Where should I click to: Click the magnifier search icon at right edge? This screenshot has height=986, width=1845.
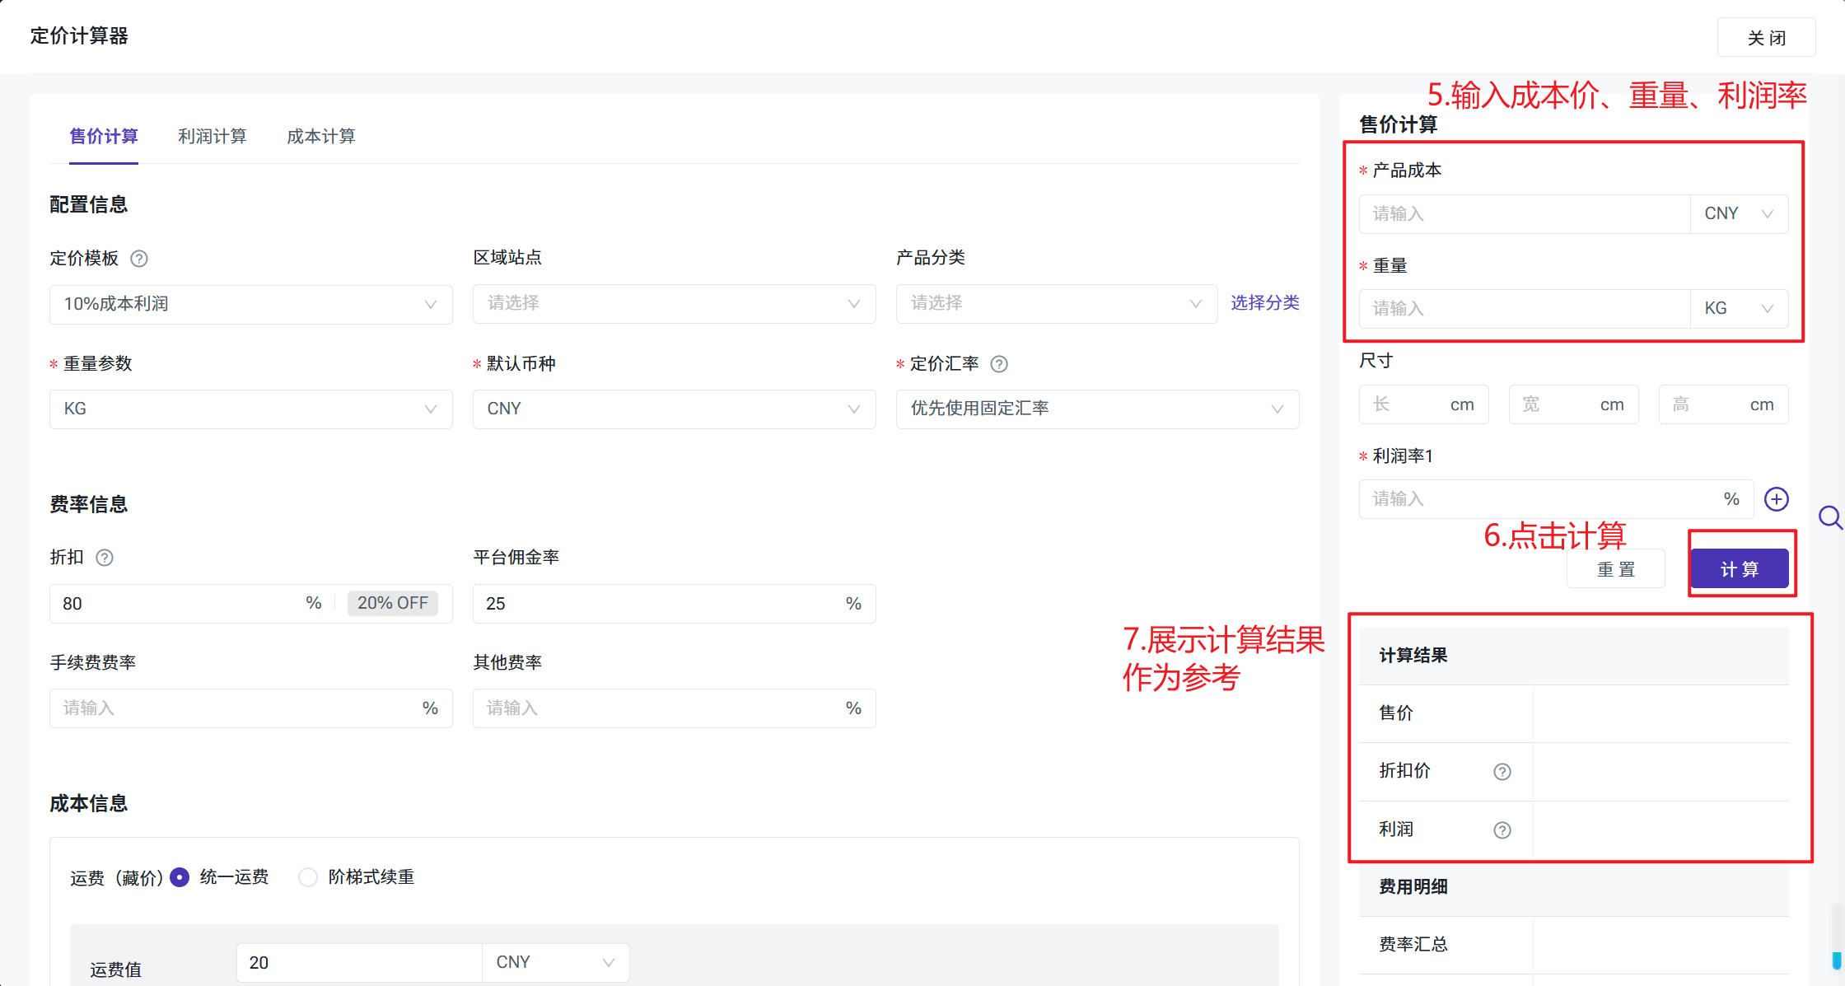(x=1830, y=518)
